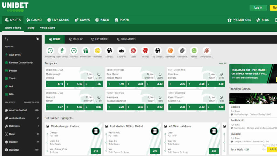Bet on draw at 3.55 Real Madrid match

[136, 84]
